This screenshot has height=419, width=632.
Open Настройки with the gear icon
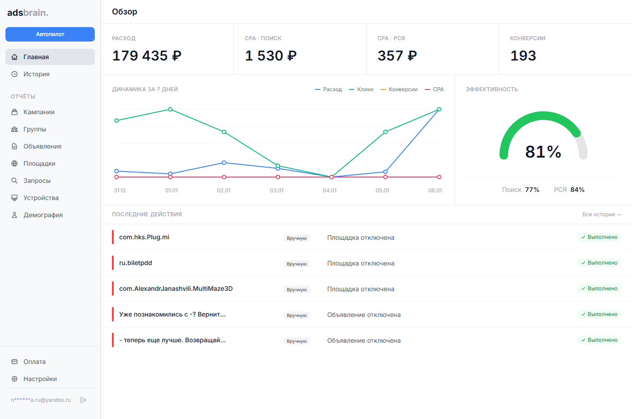(x=14, y=378)
